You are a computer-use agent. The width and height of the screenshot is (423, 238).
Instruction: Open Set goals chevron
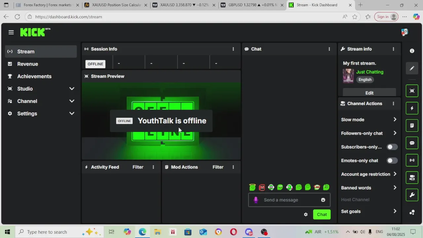[395, 211]
